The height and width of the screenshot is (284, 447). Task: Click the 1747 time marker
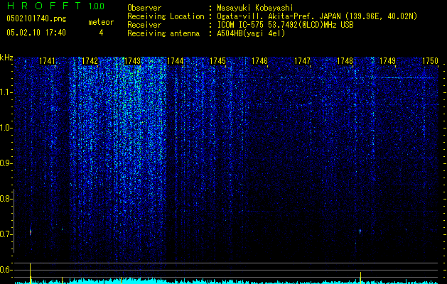[303, 60]
